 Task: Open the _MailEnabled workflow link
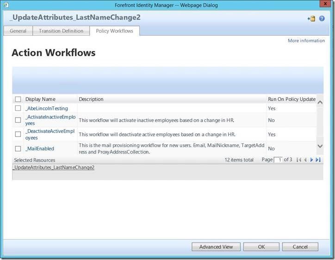(x=40, y=149)
